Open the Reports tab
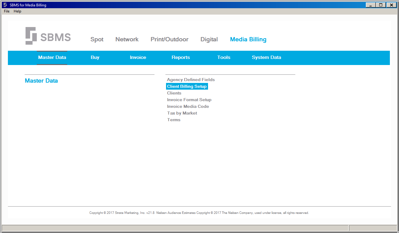This screenshot has width=399, height=233. coord(181,57)
